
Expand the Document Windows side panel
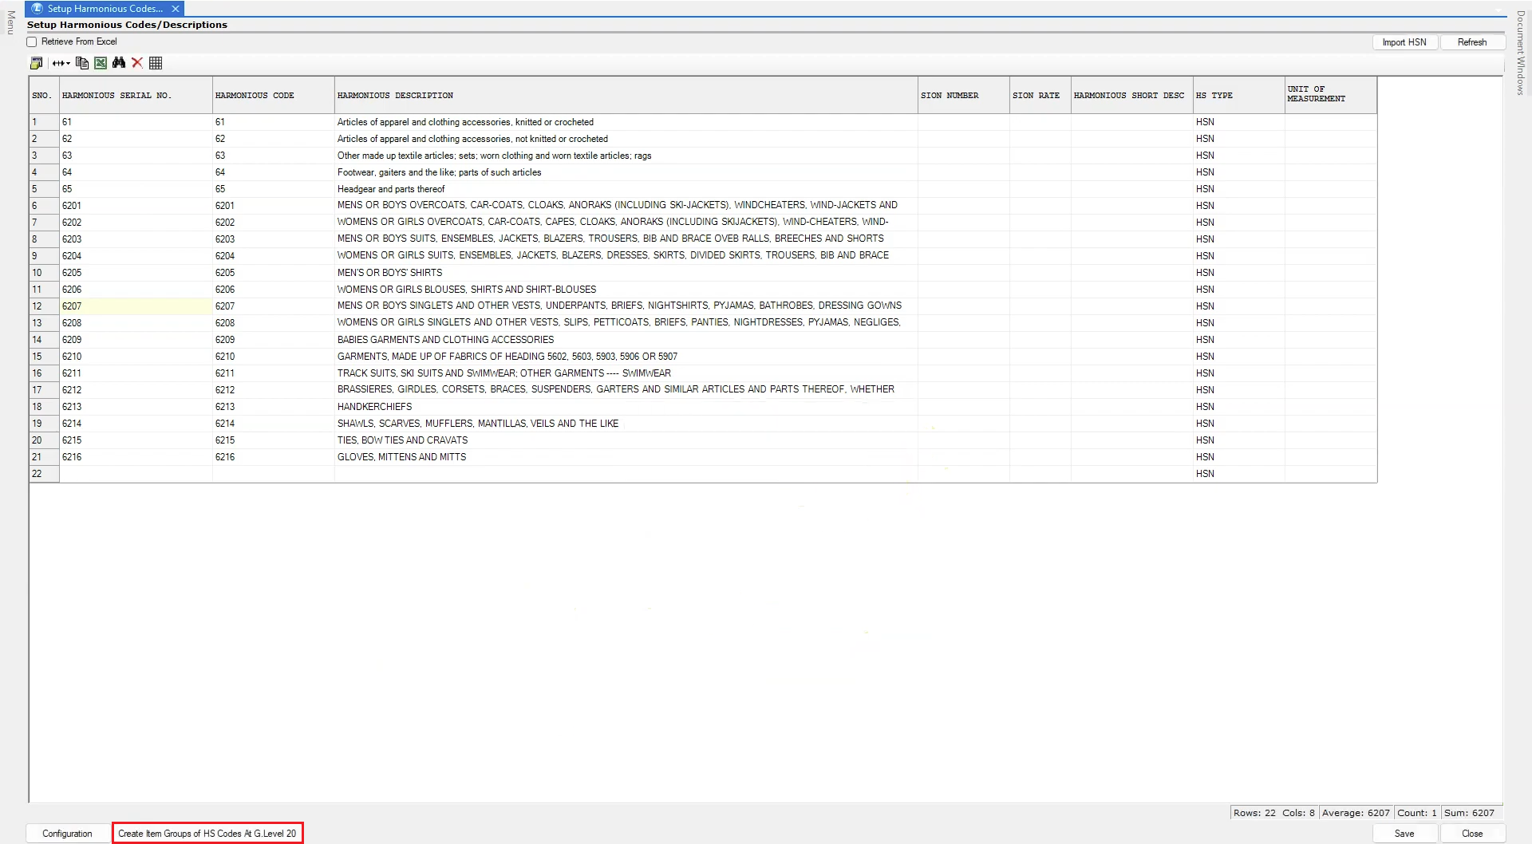point(1521,52)
